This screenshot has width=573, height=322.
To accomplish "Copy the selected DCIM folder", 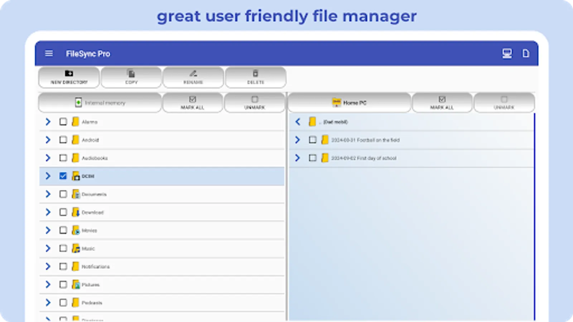I will (x=131, y=77).
